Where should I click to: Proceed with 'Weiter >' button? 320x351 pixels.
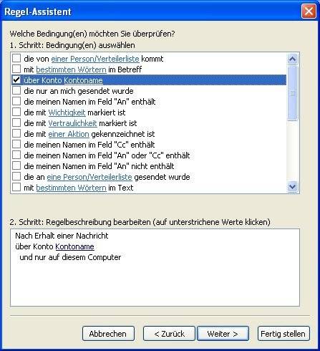tap(223, 334)
